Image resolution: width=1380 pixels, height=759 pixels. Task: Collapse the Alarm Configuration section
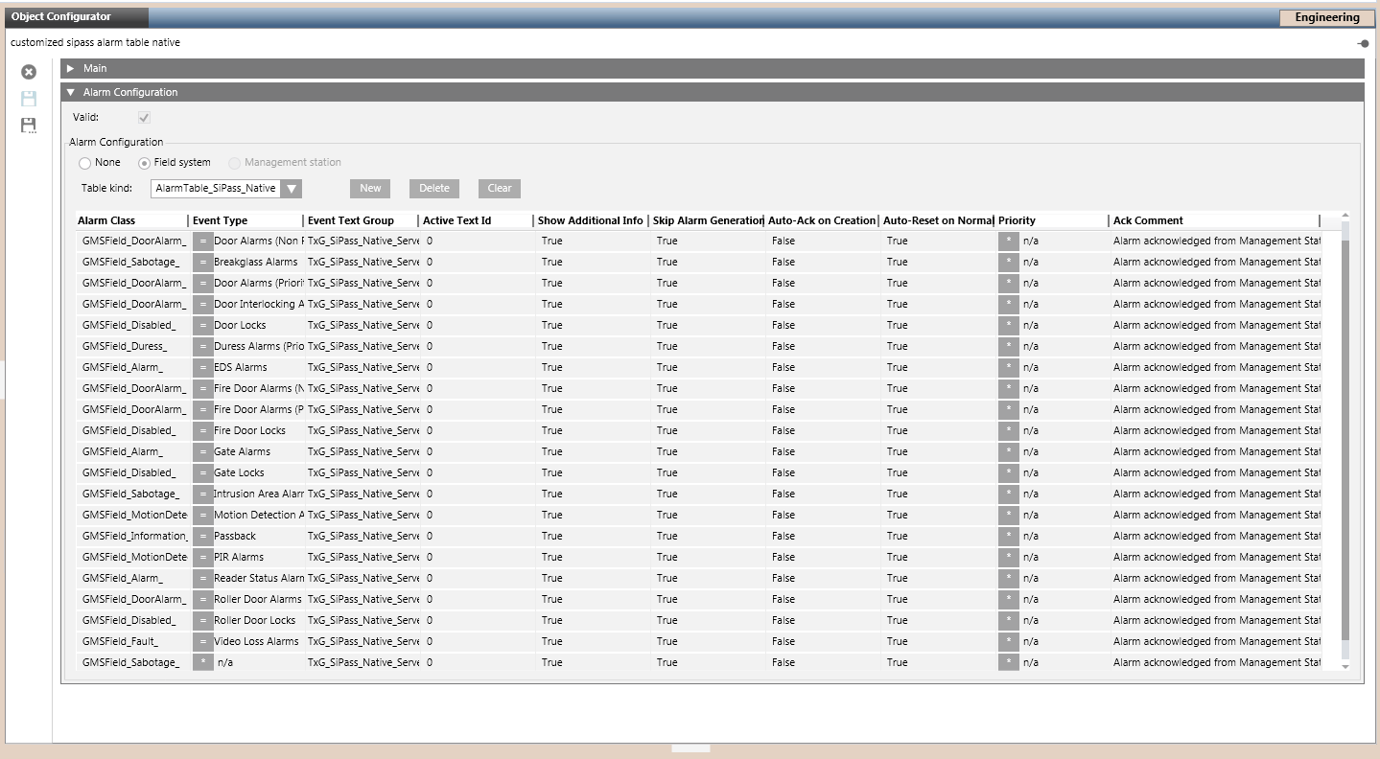tap(69, 91)
